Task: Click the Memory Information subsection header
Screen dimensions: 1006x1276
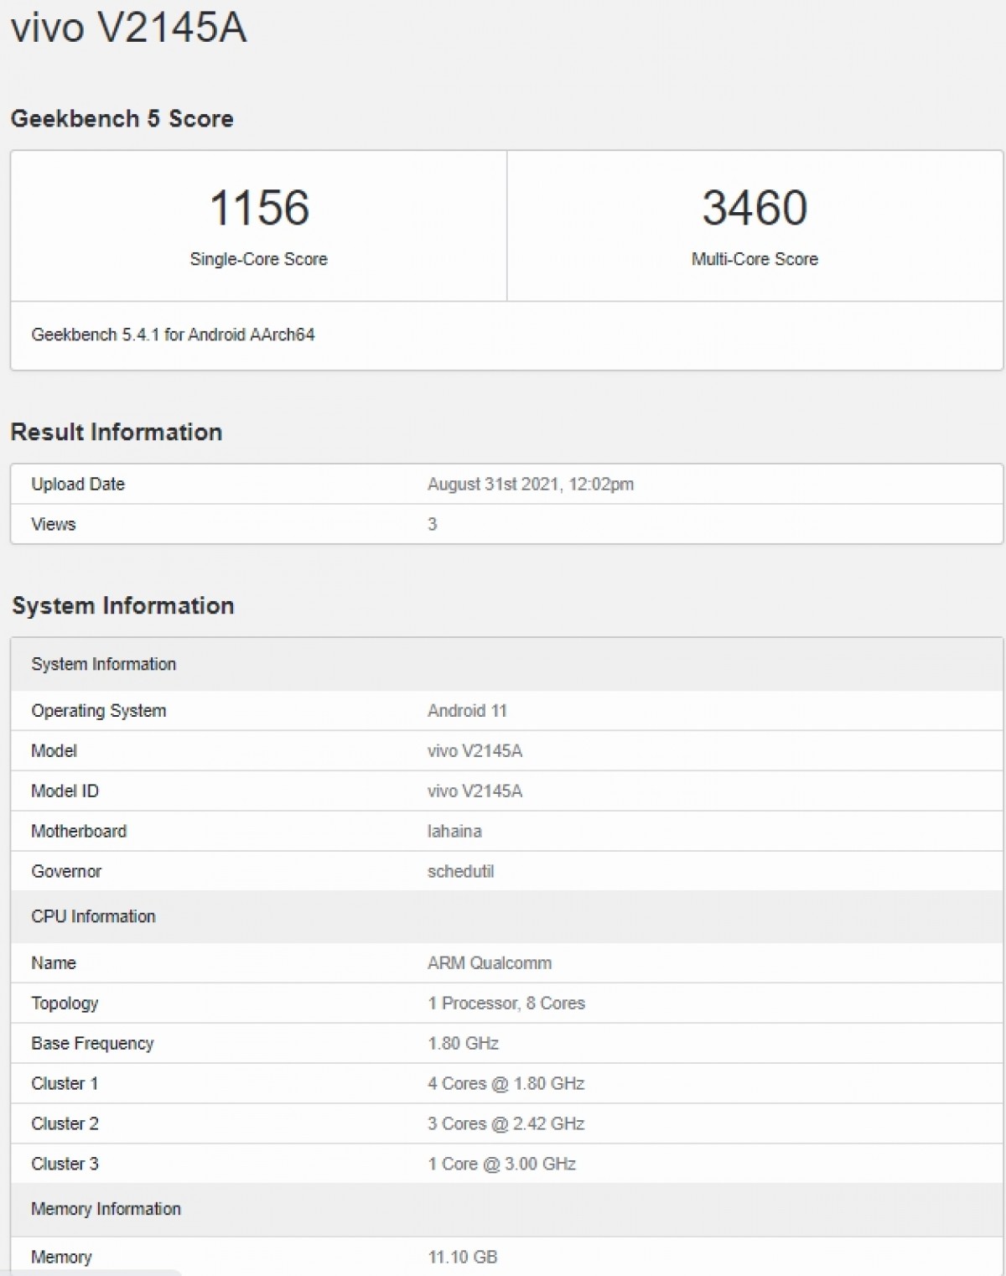Action: (x=106, y=1209)
